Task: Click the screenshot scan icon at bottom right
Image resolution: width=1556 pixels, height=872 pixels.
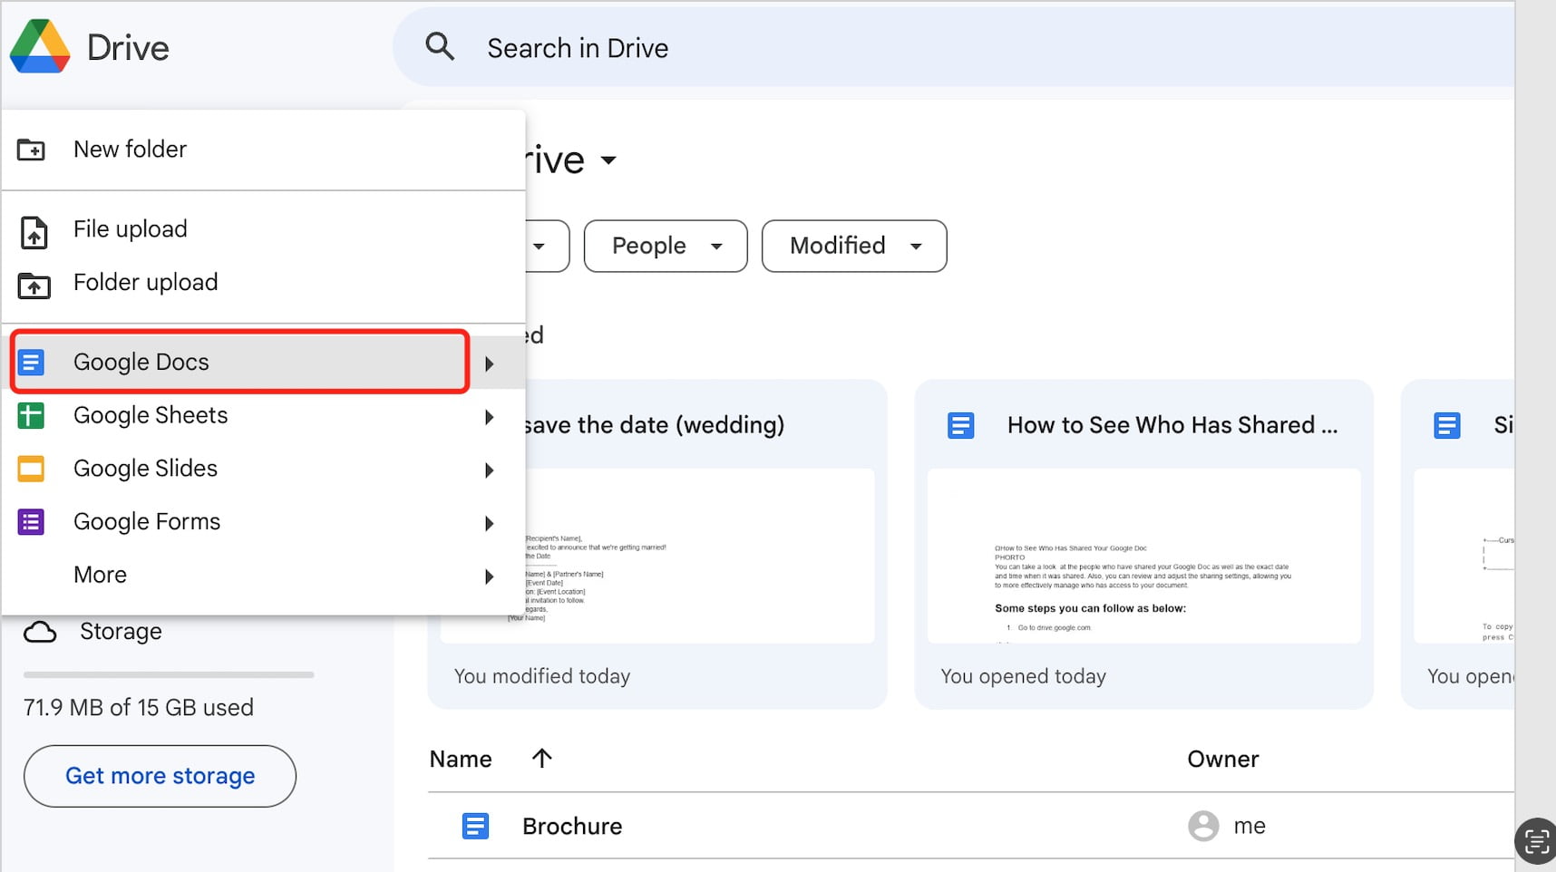Action: tap(1536, 841)
